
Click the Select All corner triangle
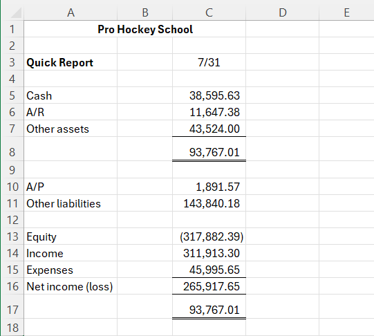tap(16, 13)
